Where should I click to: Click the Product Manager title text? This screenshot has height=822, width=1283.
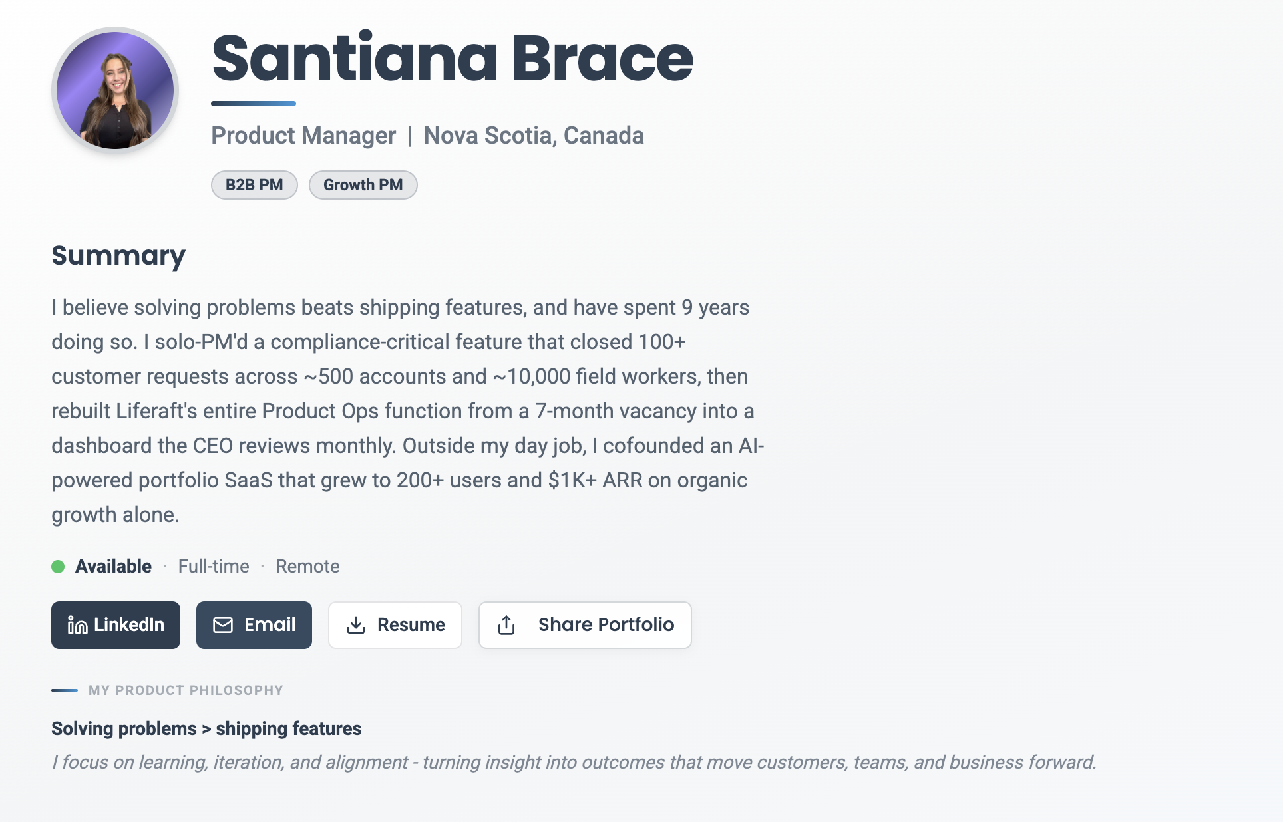303,136
